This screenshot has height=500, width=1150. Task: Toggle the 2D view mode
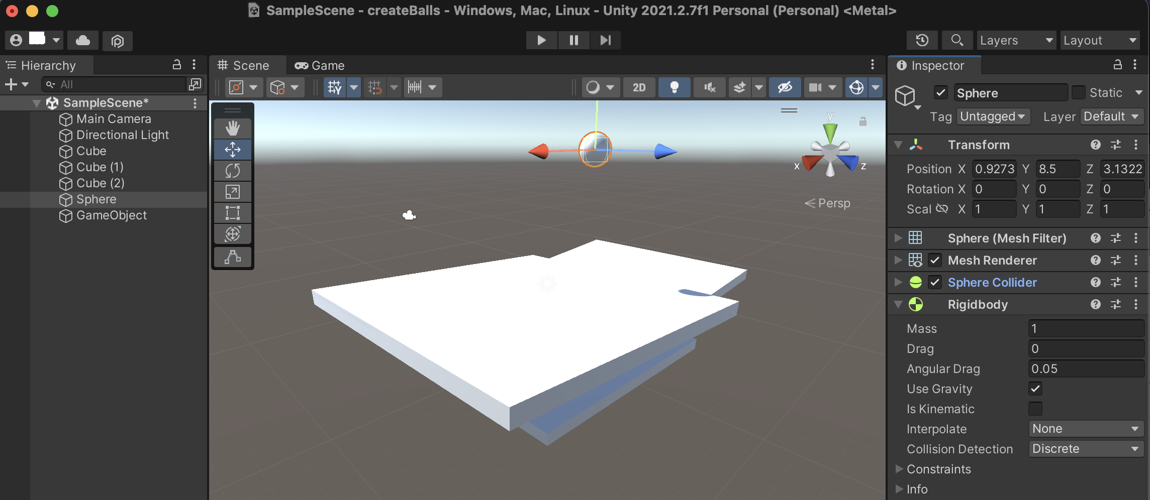point(639,87)
